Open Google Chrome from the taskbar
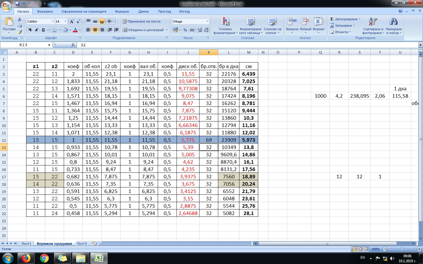This screenshot has height=264, width=423. [44, 258]
